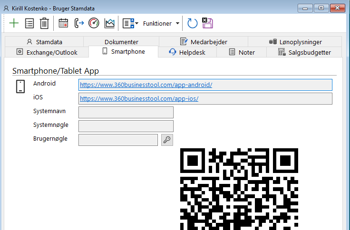
Task: Click the user icon in title bar
Action: [x=6, y=9]
